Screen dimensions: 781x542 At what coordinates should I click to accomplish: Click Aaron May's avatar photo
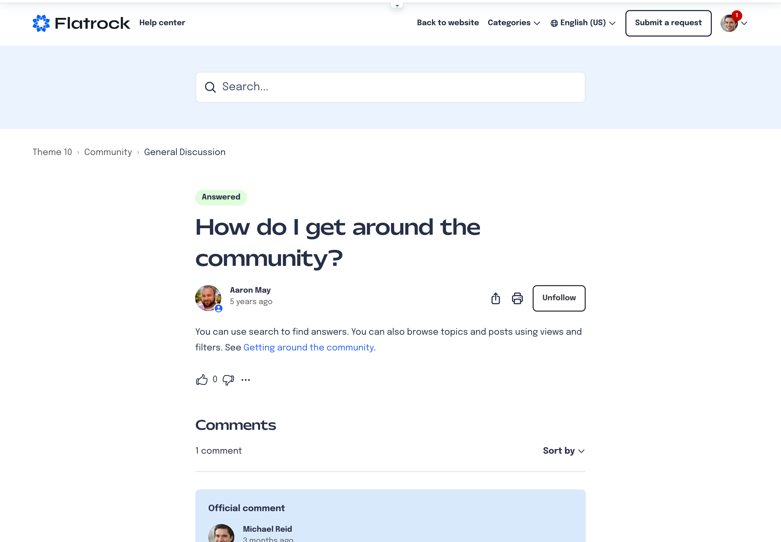[x=208, y=298]
